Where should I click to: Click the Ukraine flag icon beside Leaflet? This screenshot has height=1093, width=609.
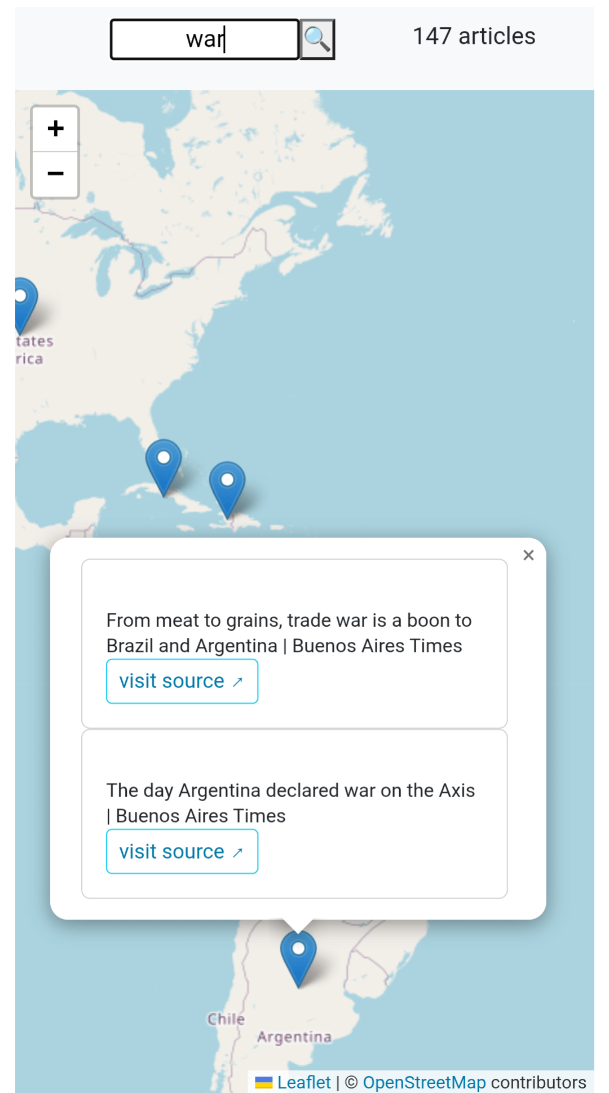(263, 1082)
